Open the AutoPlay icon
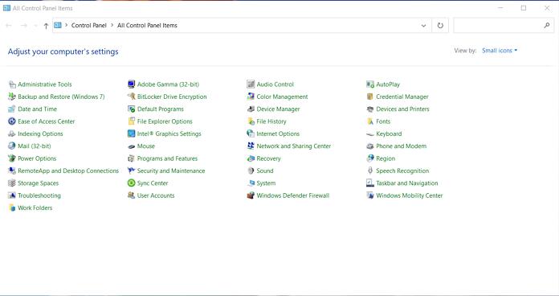The height and width of the screenshot is (296, 559). (370, 84)
